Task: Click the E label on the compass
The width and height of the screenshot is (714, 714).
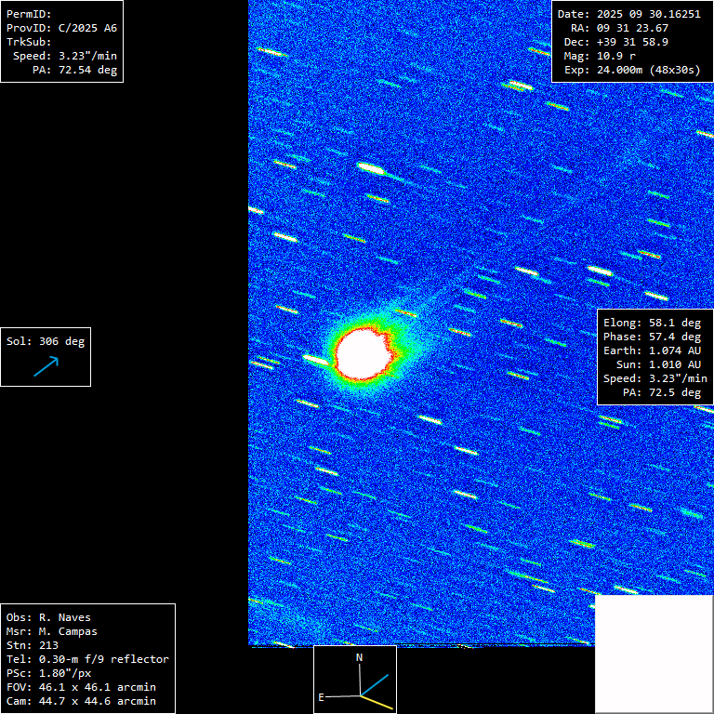Action: point(322,696)
